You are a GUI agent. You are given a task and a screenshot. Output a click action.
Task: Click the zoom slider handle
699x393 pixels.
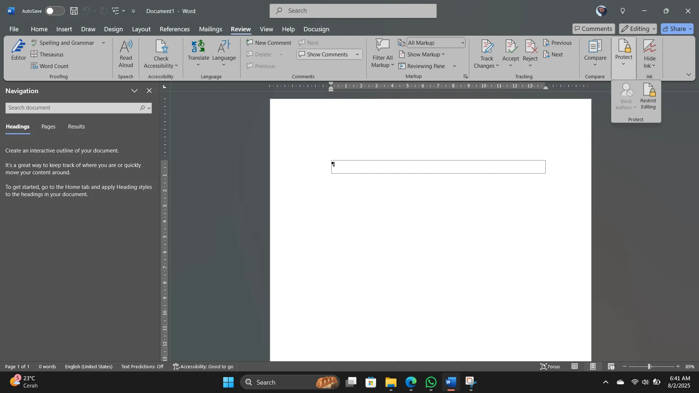(x=649, y=366)
